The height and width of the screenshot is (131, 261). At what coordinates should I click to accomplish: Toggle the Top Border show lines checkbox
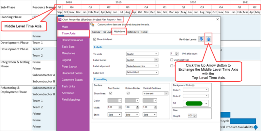pyautogui.click(x=111, y=93)
